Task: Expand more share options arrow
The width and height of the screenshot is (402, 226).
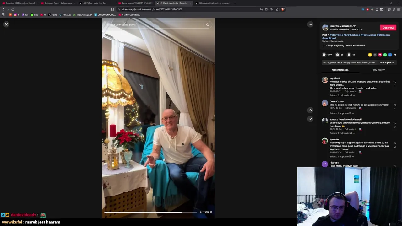Action: coord(395,55)
